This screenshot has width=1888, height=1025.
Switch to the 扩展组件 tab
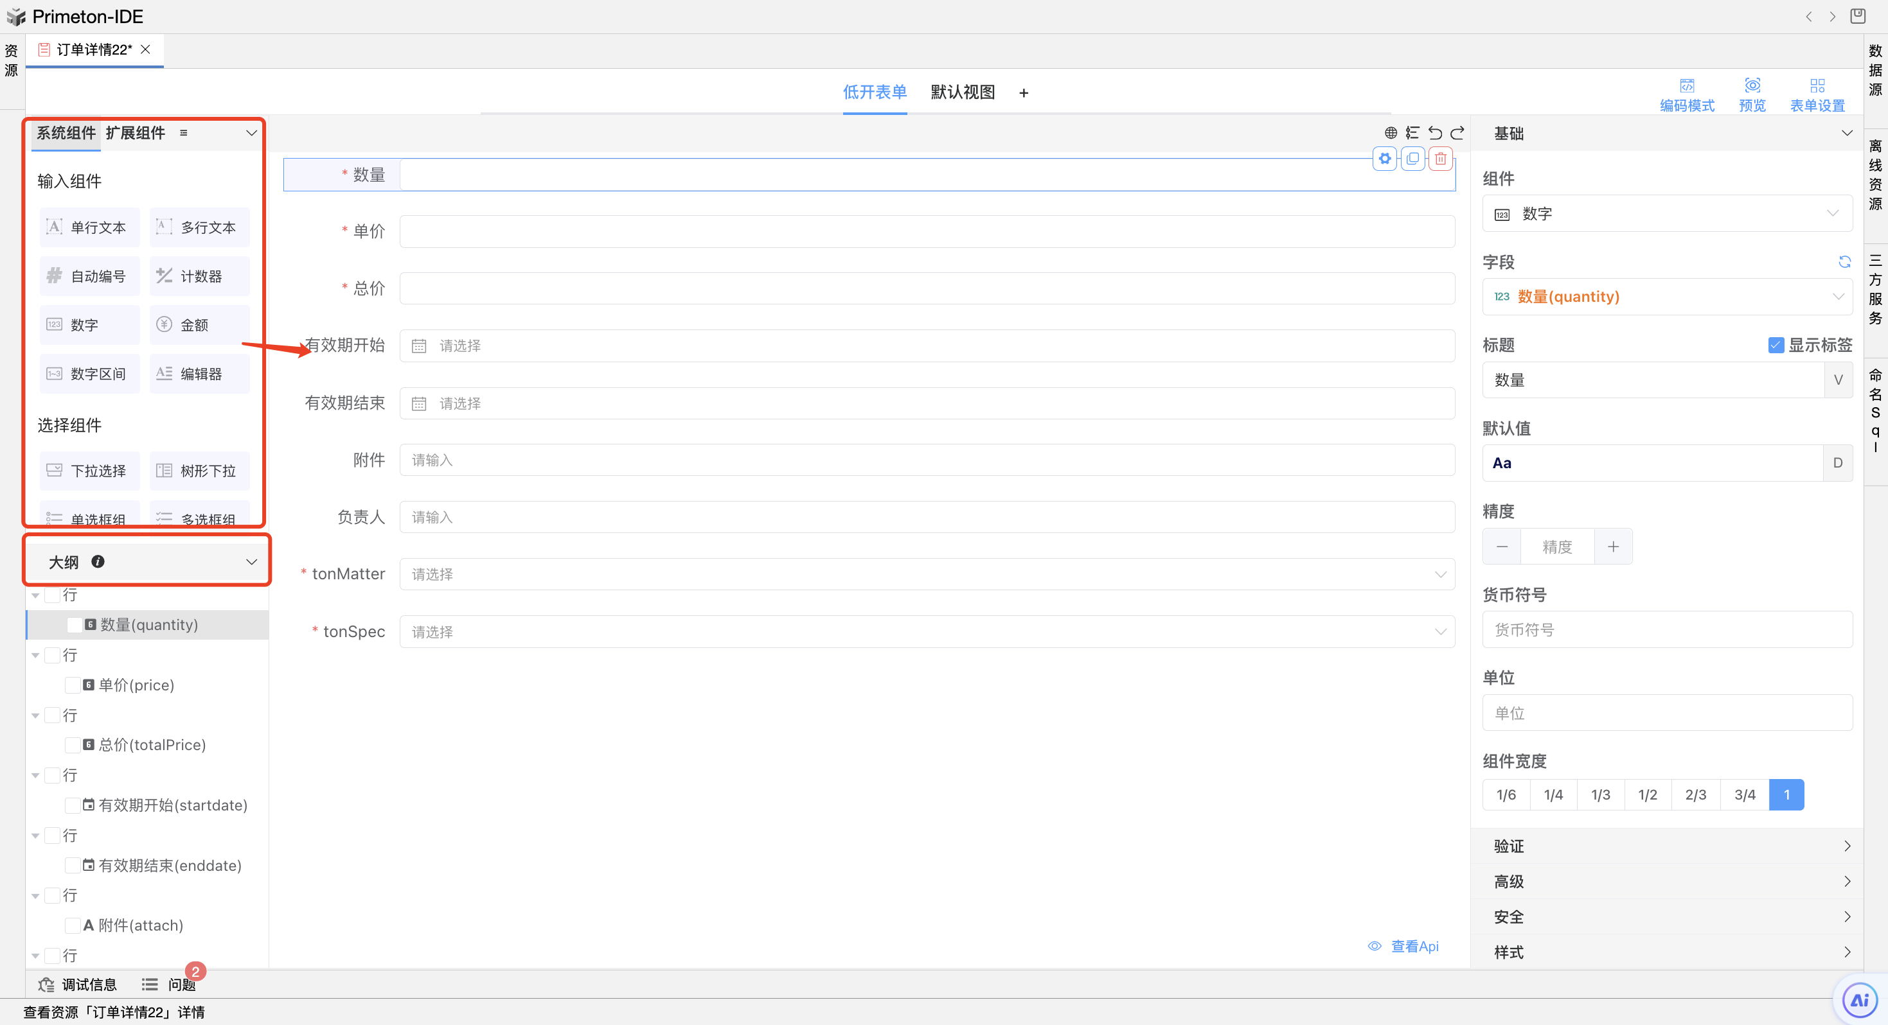pos(136,132)
